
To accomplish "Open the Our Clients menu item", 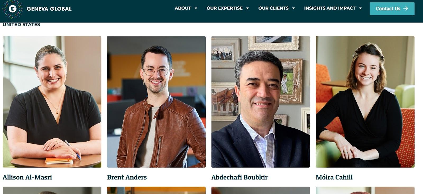I will click(273, 8).
